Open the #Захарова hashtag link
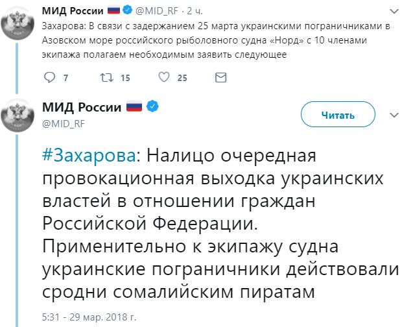Image resolution: width=413 pixels, height=327 pixels. (x=89, y=156)
